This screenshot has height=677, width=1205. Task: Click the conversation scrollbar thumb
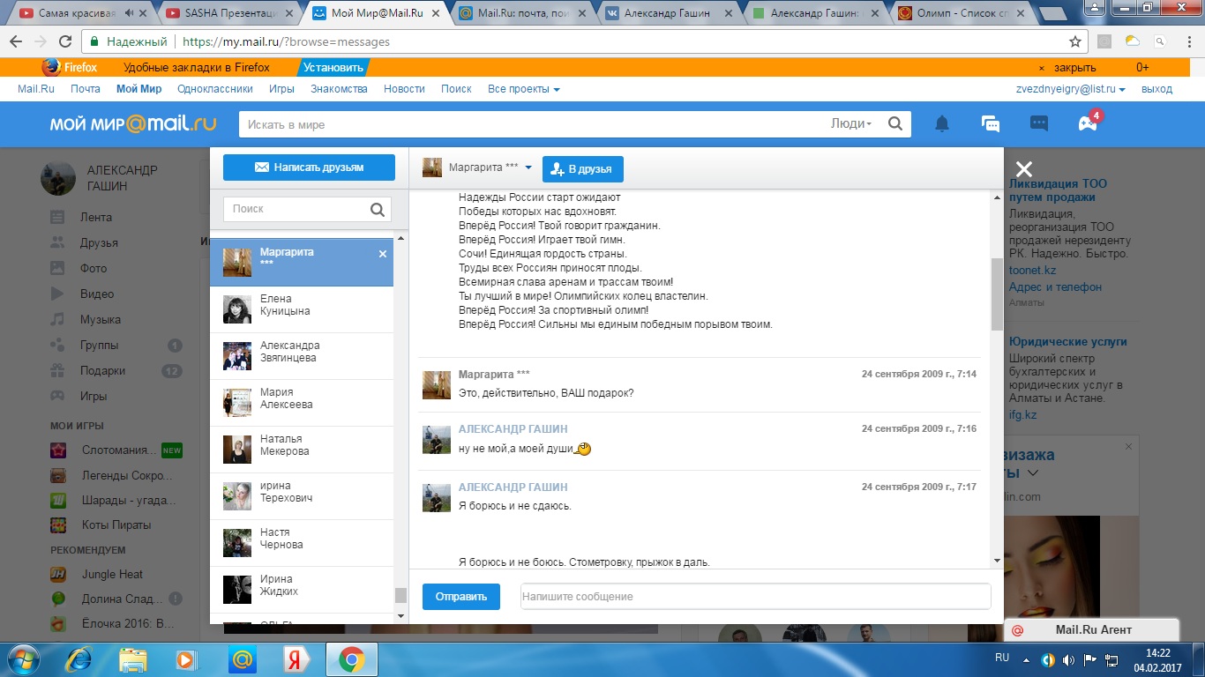coord(997,294)
